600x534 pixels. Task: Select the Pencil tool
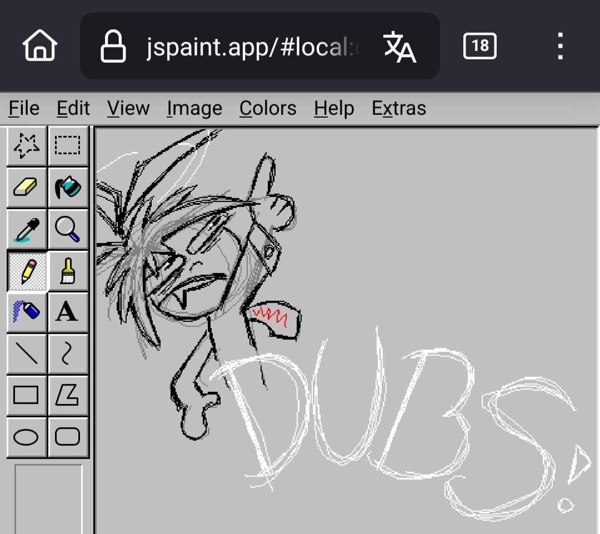coord(27,271)
